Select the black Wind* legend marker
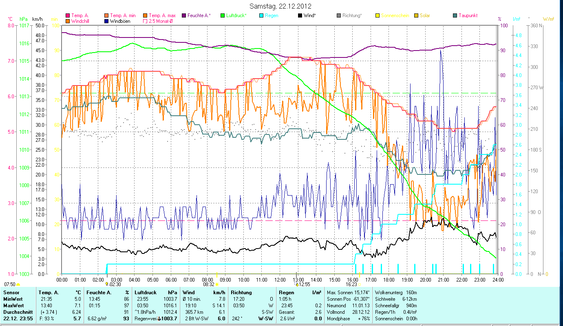 tap(300, 15)
